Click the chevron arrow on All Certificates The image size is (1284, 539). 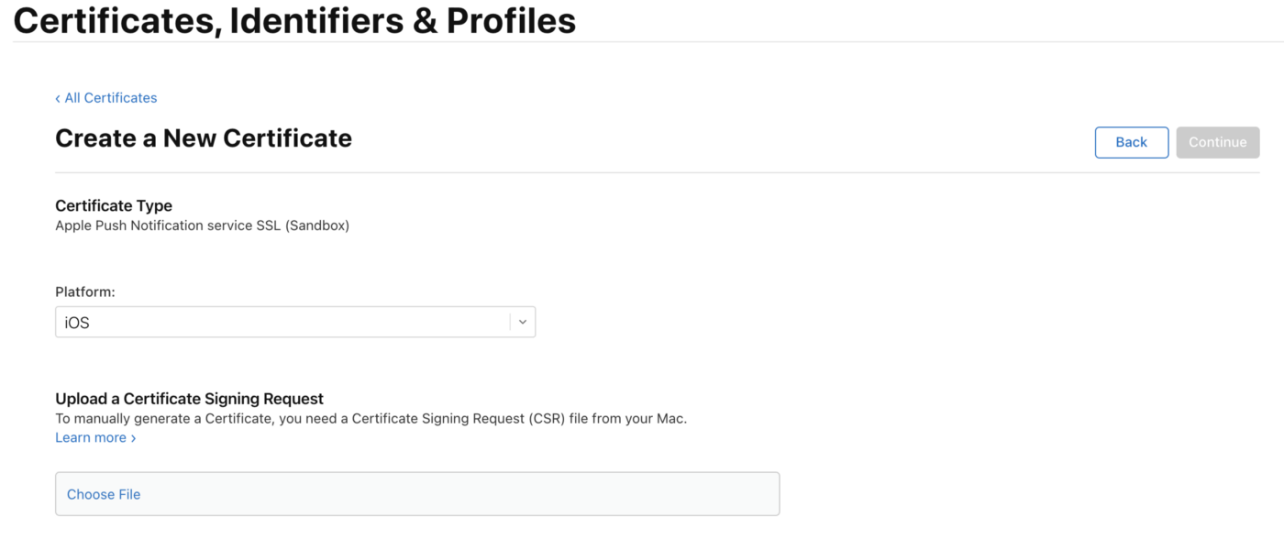coord(58,97)
